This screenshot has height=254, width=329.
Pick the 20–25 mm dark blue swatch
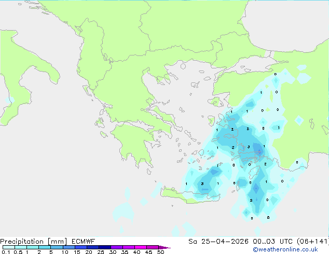point(93,247)
